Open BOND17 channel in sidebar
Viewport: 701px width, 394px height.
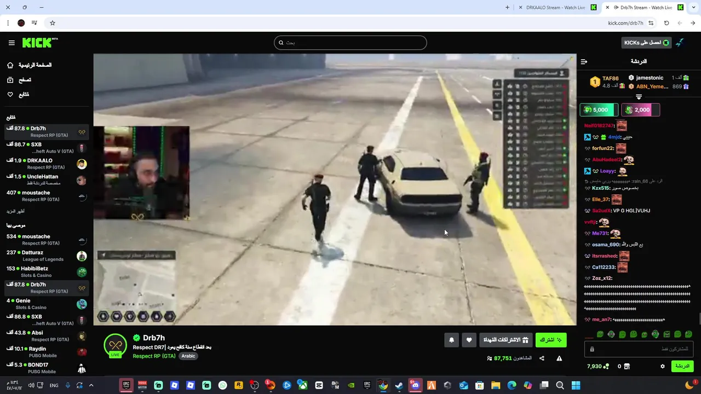[47, 368]
